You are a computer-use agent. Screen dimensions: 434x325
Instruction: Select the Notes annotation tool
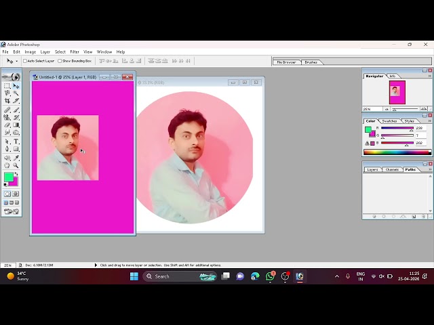pos(7,158)
